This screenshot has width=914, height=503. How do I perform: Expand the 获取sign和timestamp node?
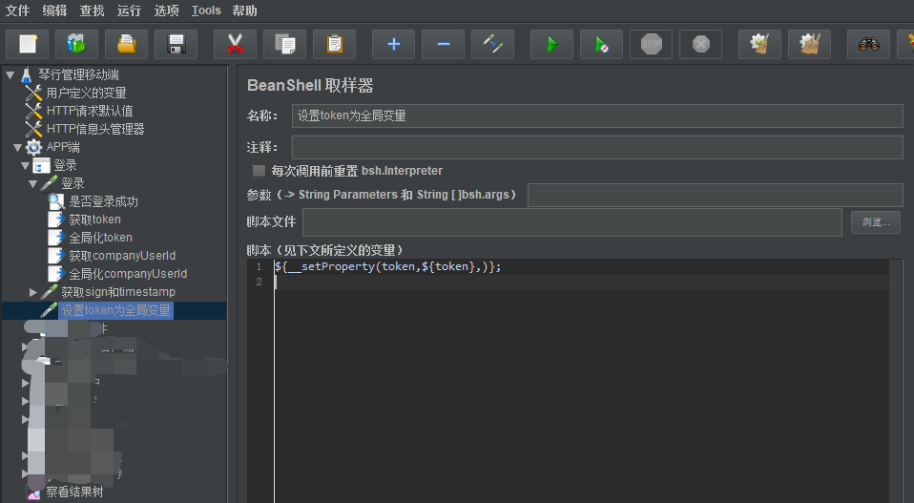pyautogui.click(x=32, y=292)
